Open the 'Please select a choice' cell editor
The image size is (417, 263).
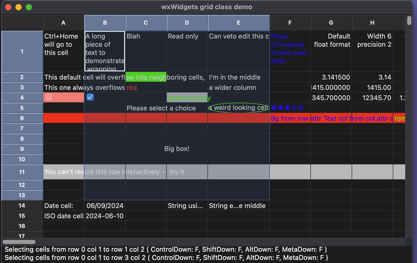[x=161, y=108]
